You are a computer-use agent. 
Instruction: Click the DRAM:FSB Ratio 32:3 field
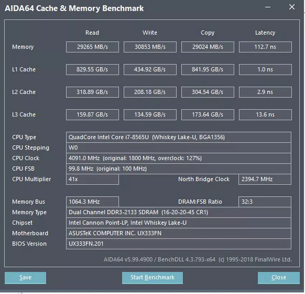coord(264,202)
